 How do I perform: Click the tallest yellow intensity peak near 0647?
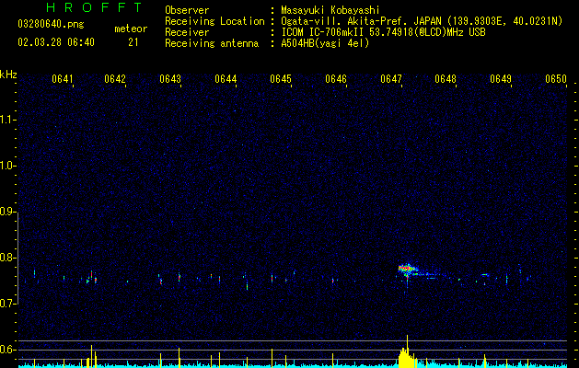407,351
